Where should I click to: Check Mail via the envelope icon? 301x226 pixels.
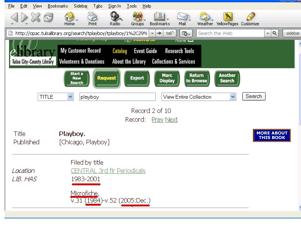pos(182,19)
